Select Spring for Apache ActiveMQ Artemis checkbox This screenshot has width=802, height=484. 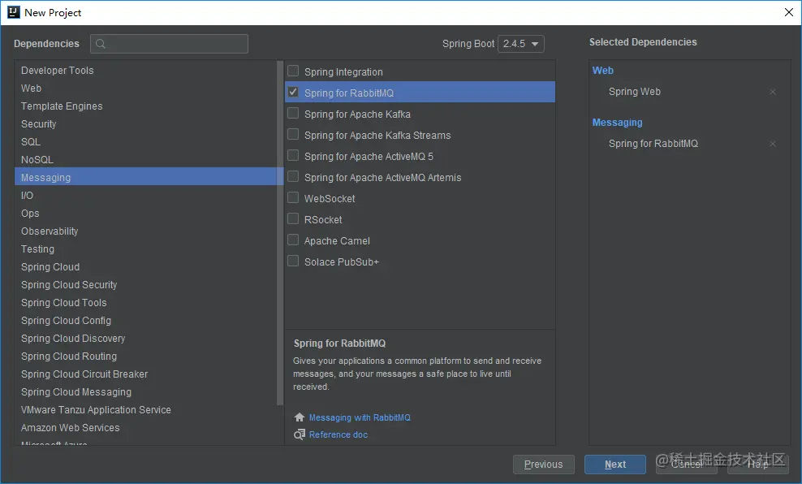[x=293, y=176]
